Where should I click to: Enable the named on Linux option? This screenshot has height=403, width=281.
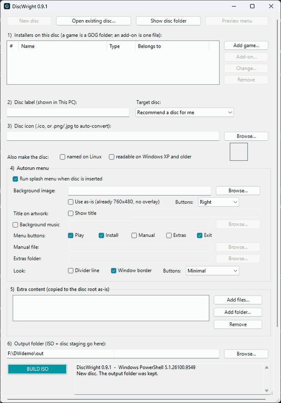[x=81, y=157]
